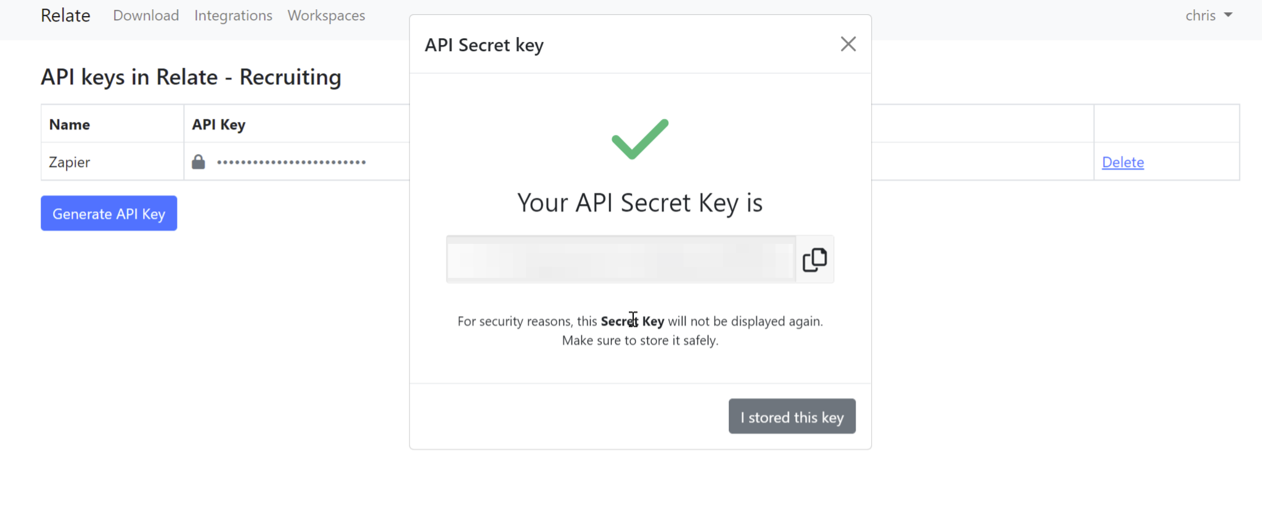Click the X to dismiss the API Secret key dialog
Image resolution: width=1262 pixels, height=507 pixels.
(x=848, y=44)
